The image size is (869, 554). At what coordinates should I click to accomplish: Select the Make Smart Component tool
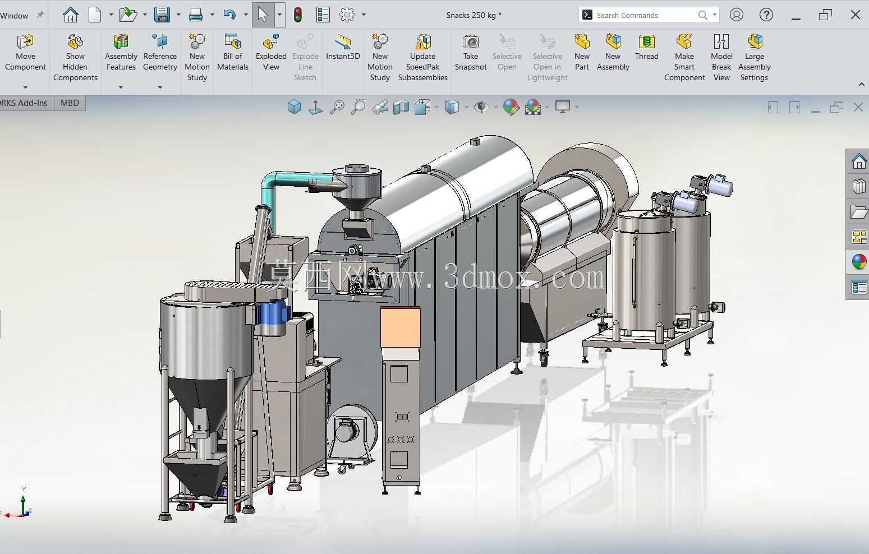pyautogui.click(x=684, y=57)
